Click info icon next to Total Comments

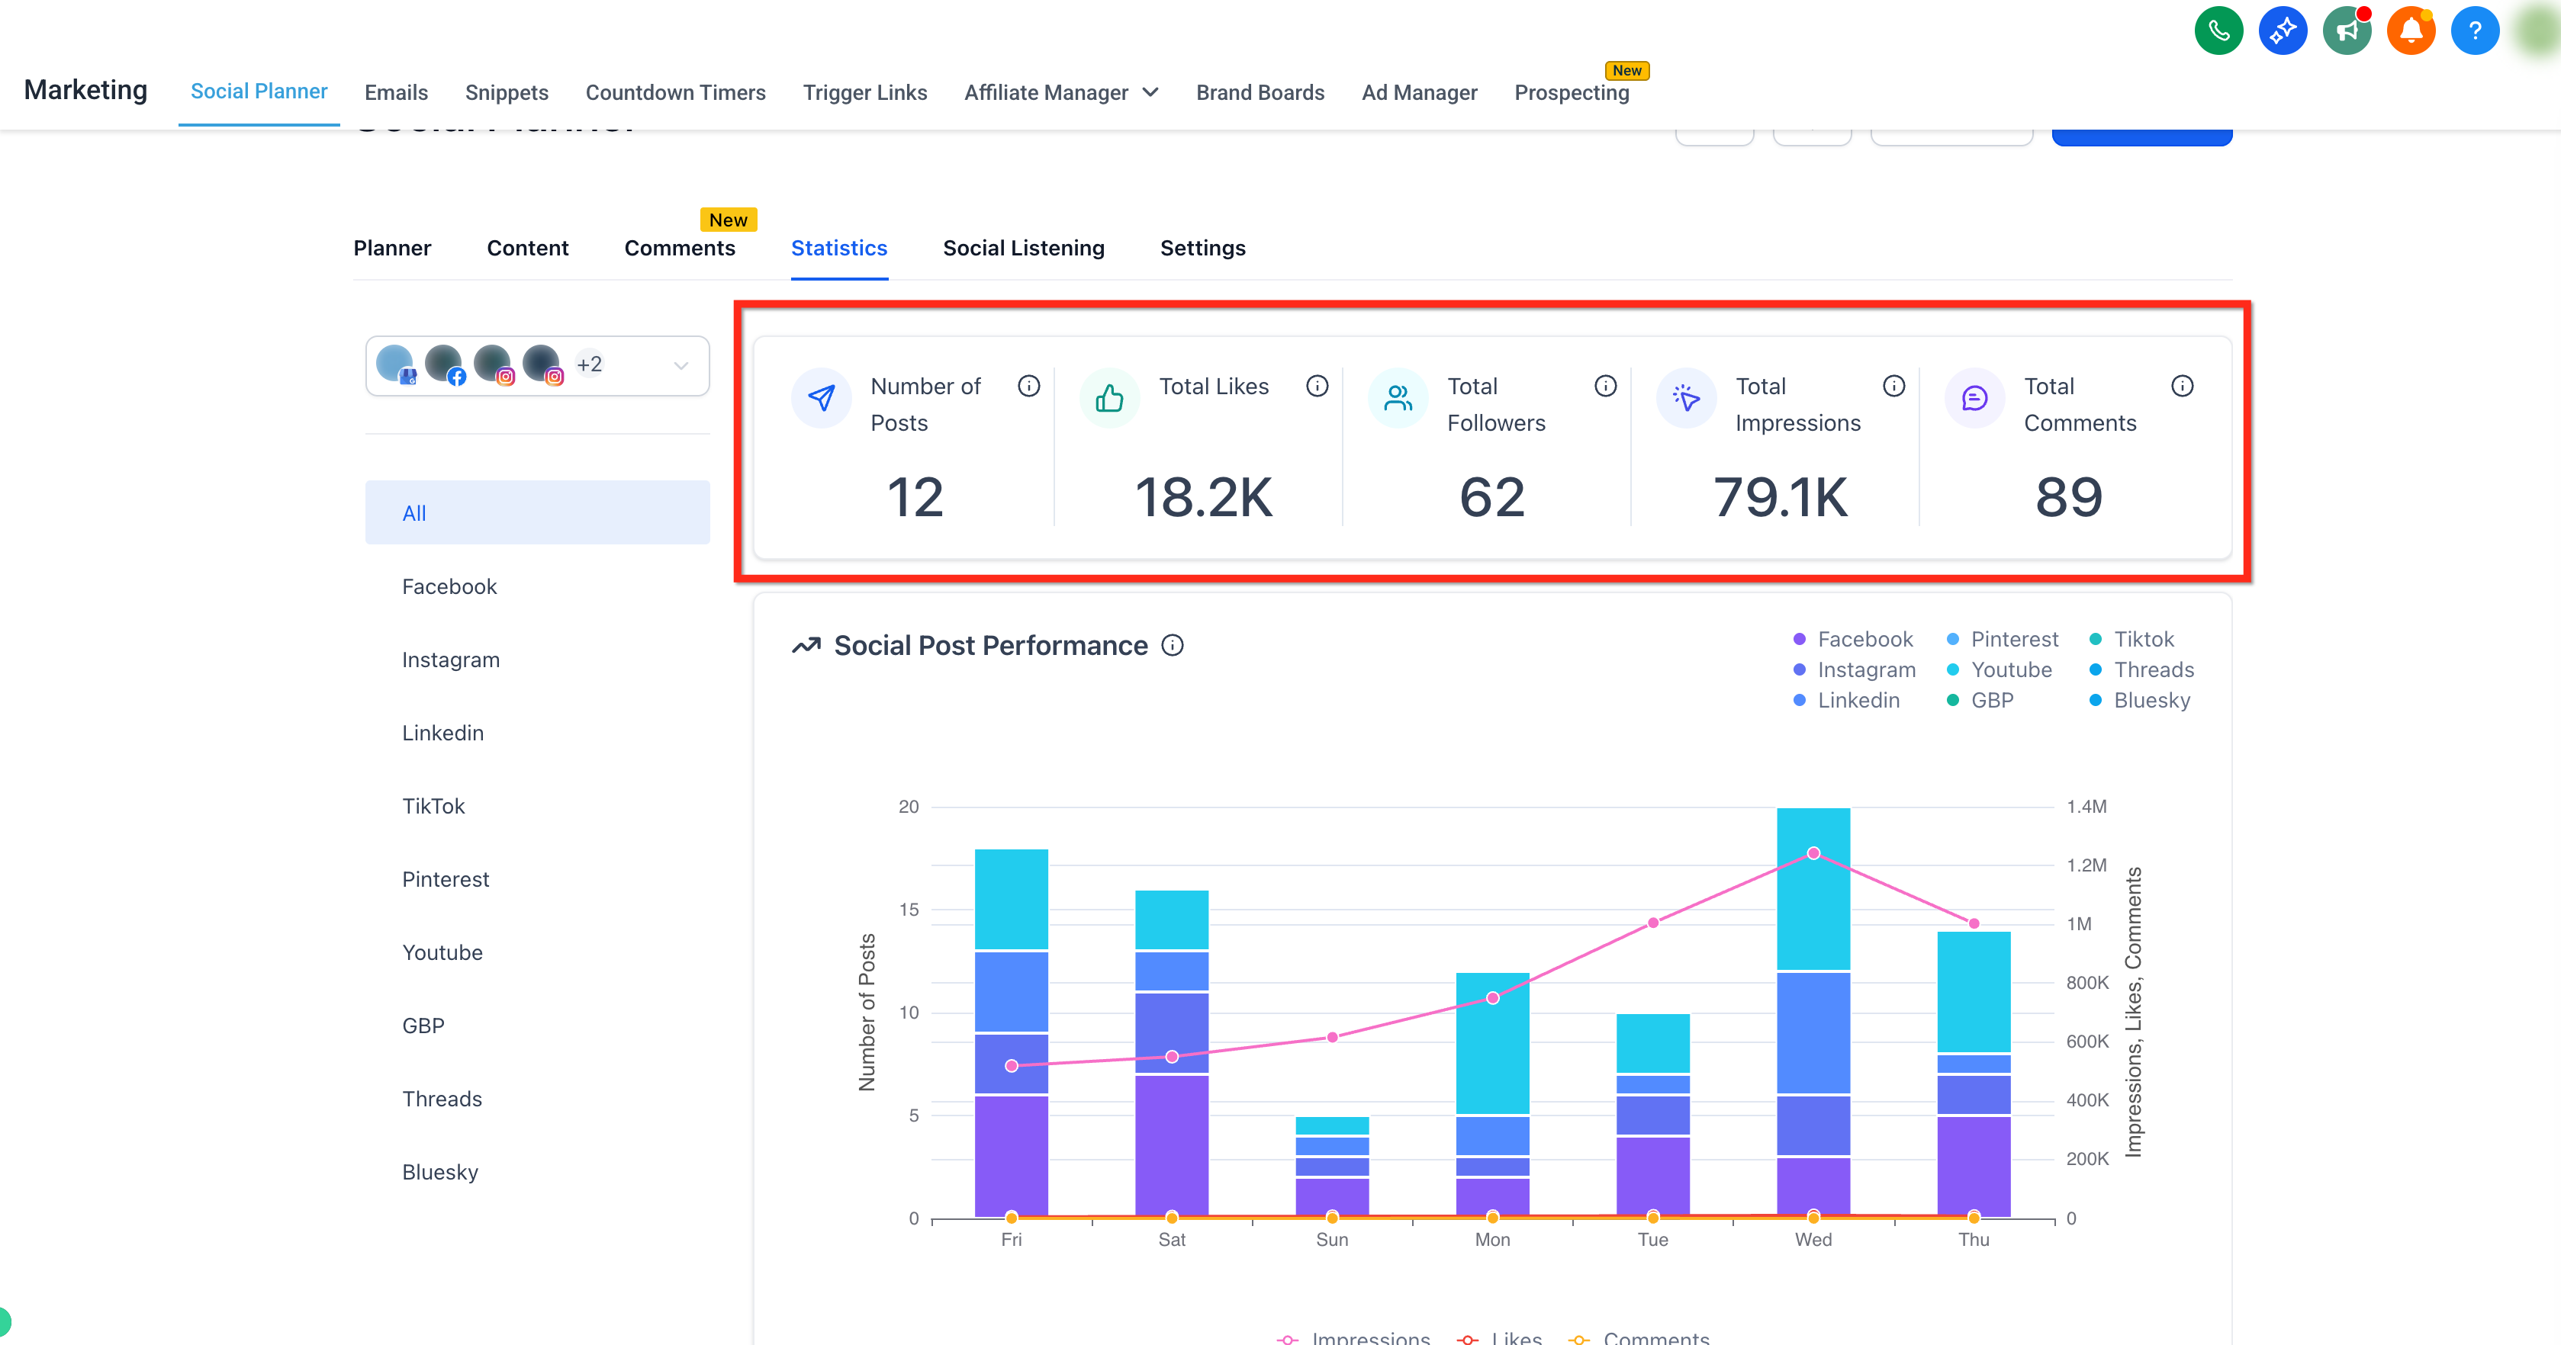pos(2182,385)
